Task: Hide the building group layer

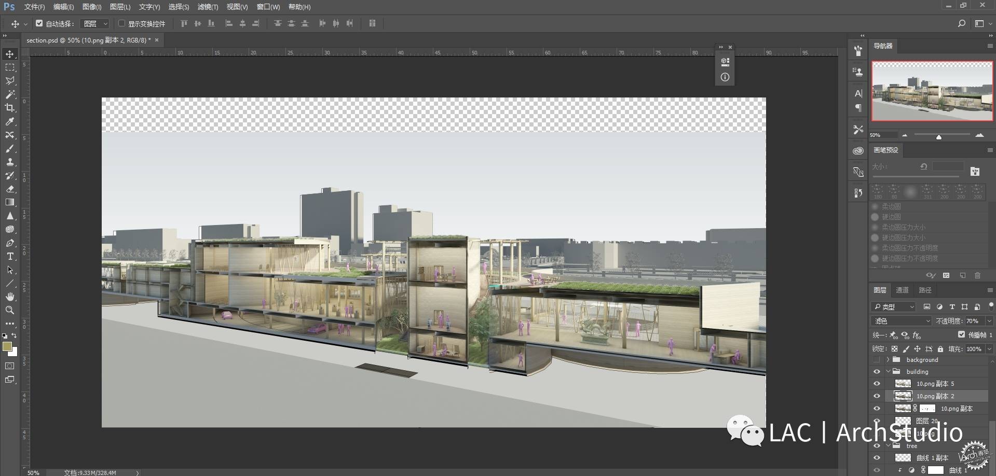Action: pyautogui.click(x=877, y=372)
